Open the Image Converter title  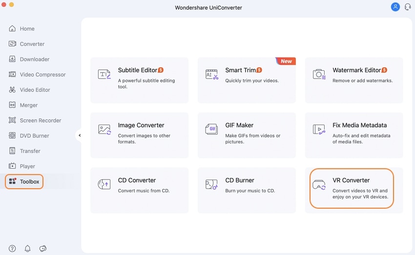(x=141, y=125)
